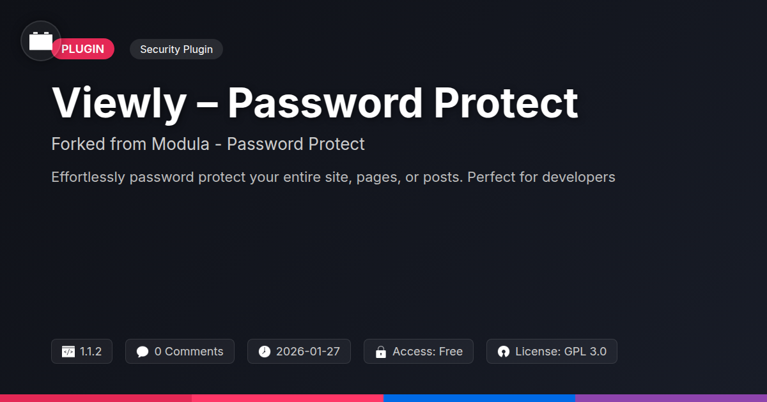
Task: Click the Access: Free badge
Action: 427,352
